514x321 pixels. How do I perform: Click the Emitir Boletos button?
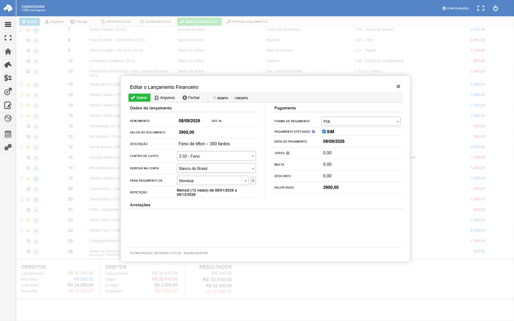[116, 22]
